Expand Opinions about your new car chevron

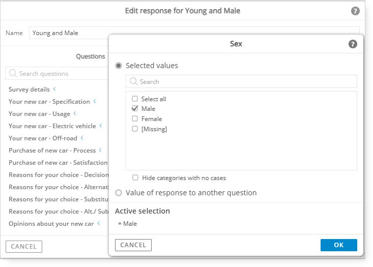pos(99,223)
